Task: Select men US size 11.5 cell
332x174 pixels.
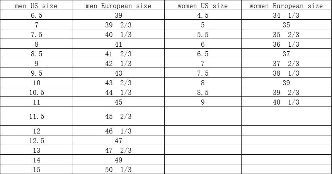Action: click(x=36, y=116)
